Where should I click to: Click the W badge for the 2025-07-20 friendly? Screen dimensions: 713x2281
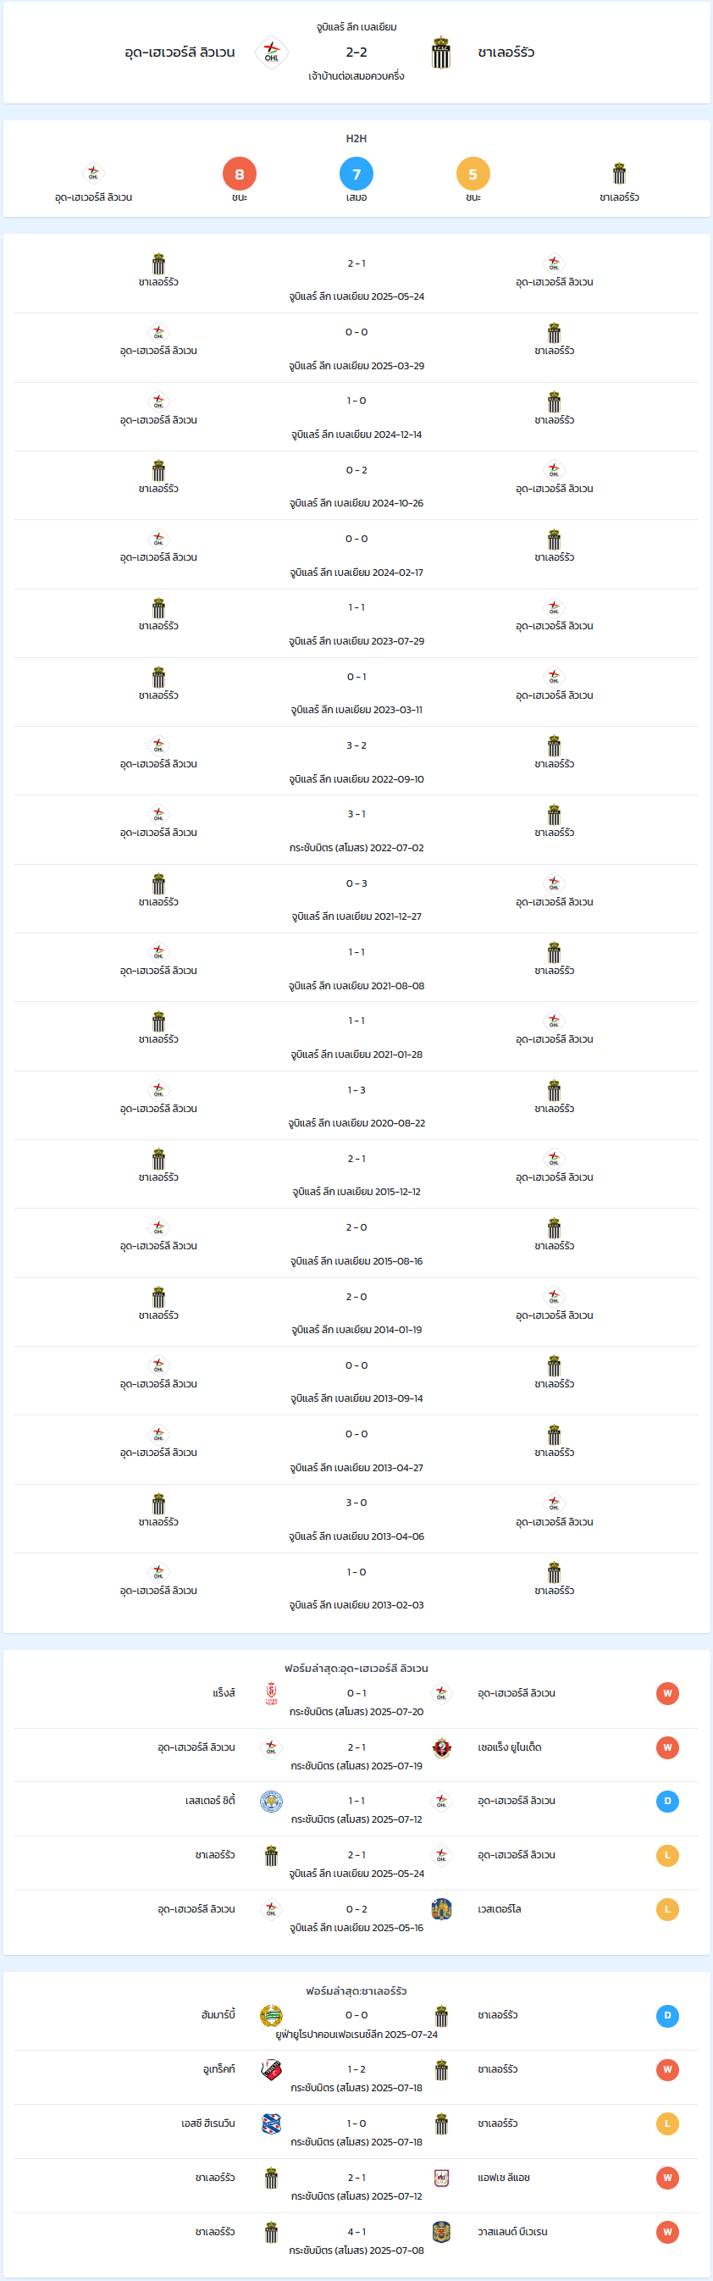tap(667, 1693)
